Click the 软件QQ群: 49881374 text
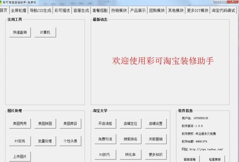Screen dimensions: 239x162 [194, 142]
